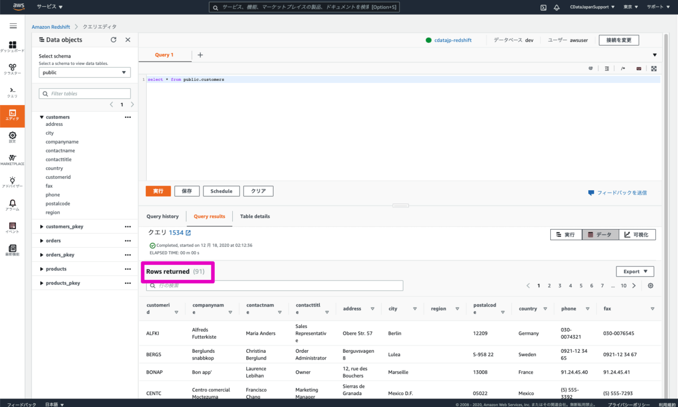Screen dimensions: 678x407
Task: Add a new query tab
Action: pyautogui.click(x=200, y=55)
